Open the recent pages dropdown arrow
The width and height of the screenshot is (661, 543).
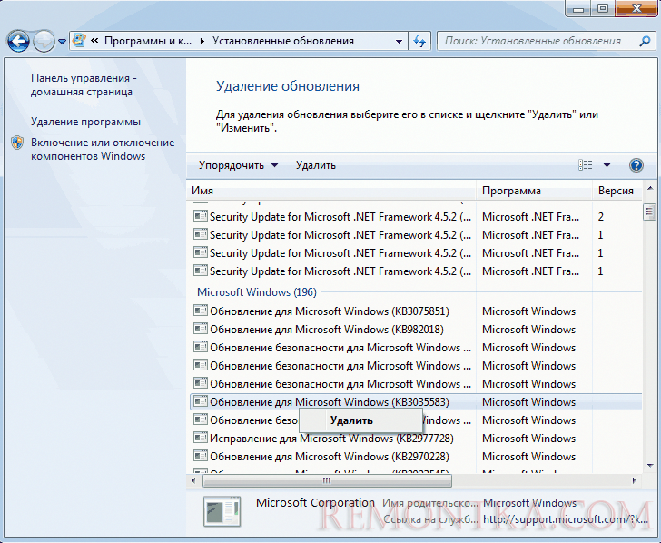62,42
